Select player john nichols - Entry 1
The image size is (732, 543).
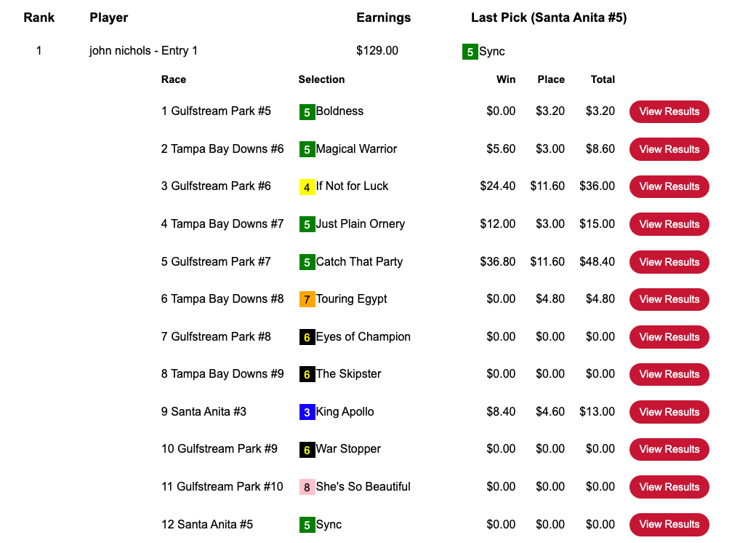pos(143,51)
